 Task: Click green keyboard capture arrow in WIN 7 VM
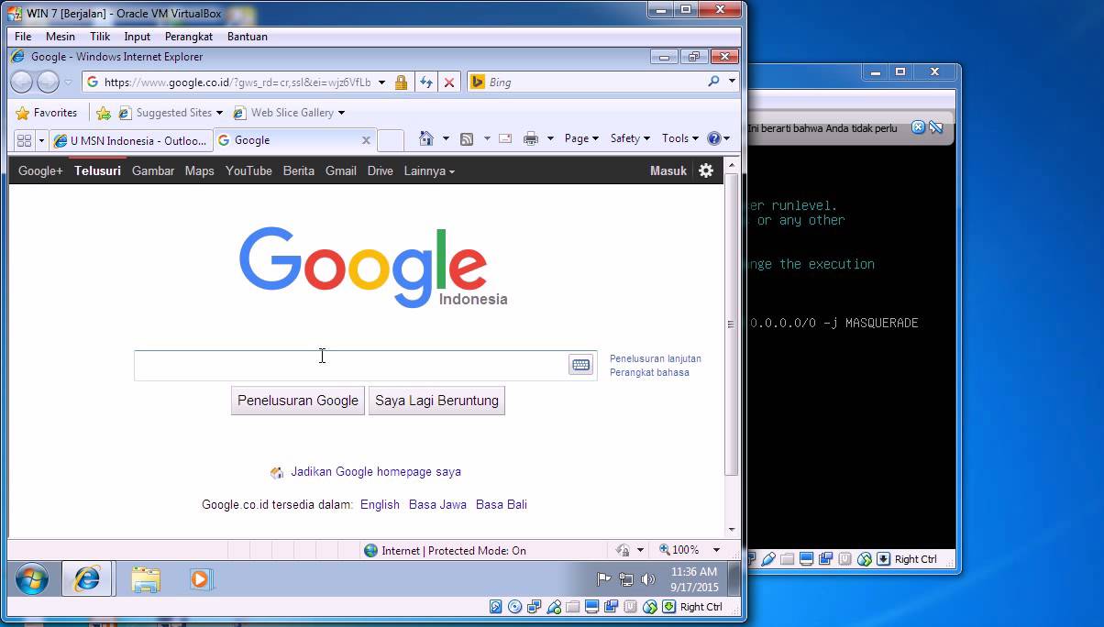pyautogui.click(x=669, y=607)
